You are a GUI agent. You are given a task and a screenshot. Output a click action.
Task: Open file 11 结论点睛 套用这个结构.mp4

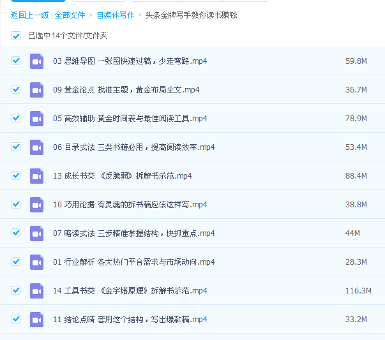[130, 320]
